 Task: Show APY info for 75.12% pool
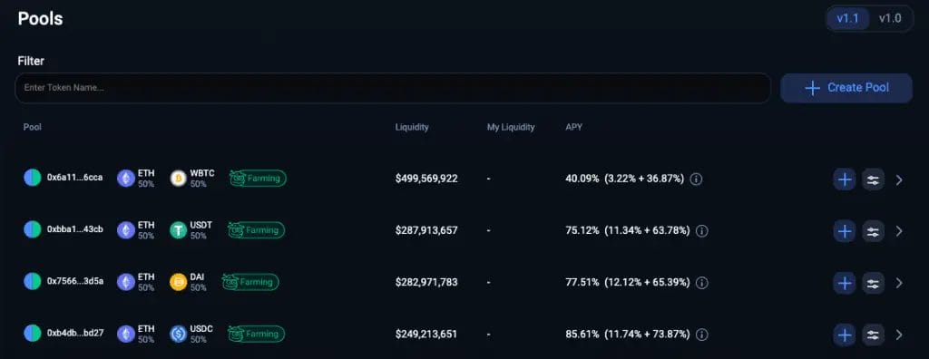click(x=702, y=231)
